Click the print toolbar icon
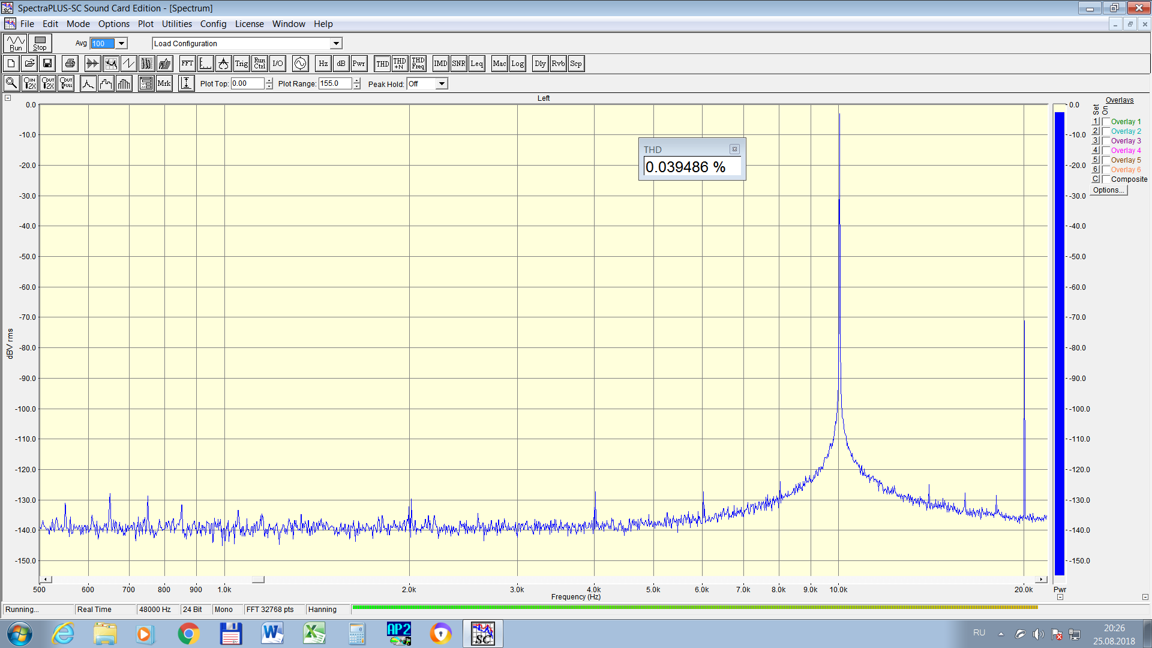 70,64
